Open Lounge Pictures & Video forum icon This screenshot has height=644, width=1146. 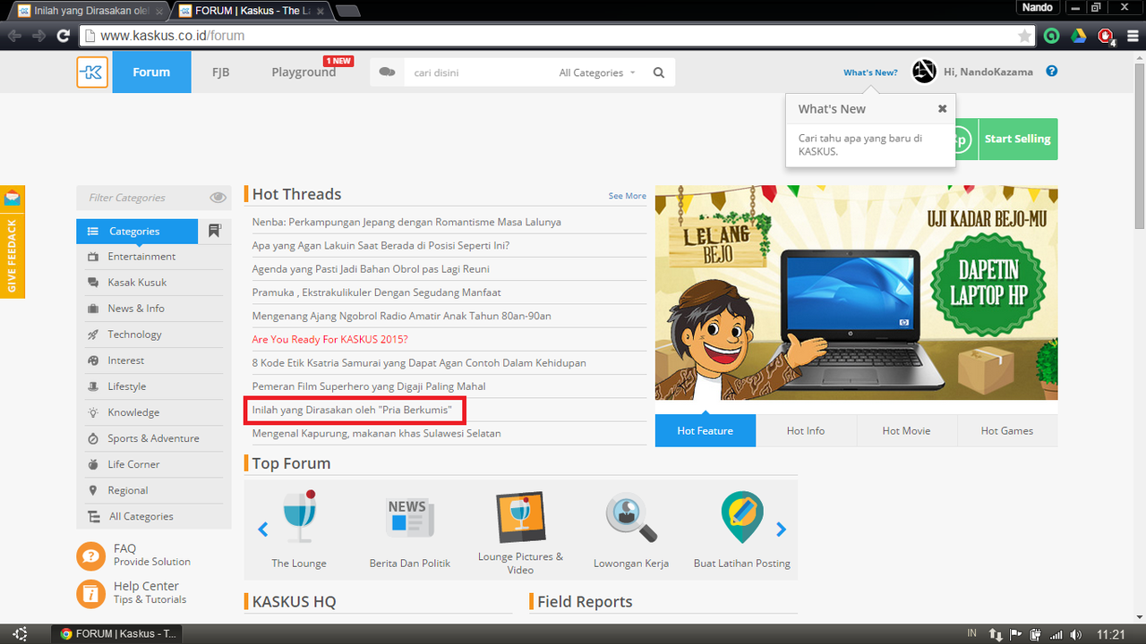[520, 517]
